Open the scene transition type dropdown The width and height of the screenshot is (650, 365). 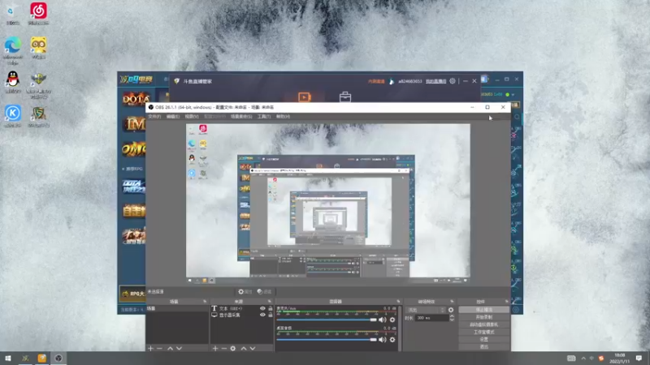pyautogui.click(x=425, y=310)
